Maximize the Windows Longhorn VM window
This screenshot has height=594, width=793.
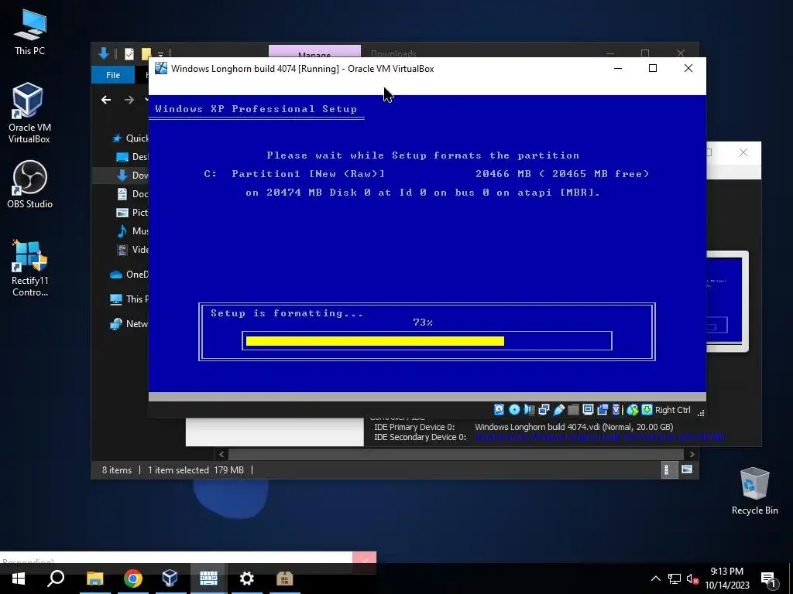[653, 68]
